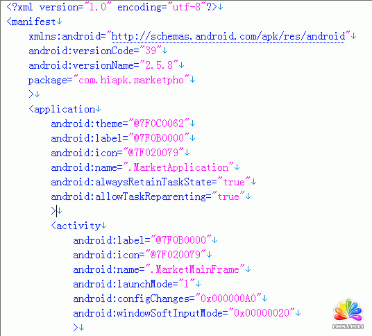Click the android:windowSoftInputMode value 0x00000020

click(x=262, y=313)
